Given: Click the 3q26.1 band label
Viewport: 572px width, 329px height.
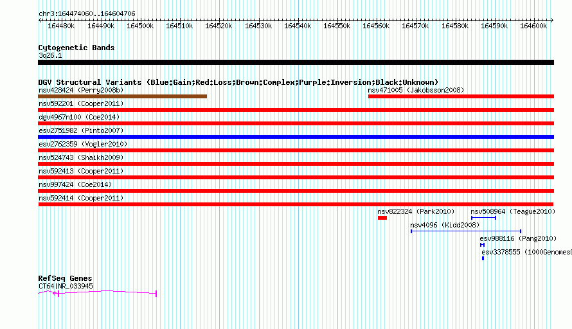Looking at the screenshot, I should [x=50, y=55].
